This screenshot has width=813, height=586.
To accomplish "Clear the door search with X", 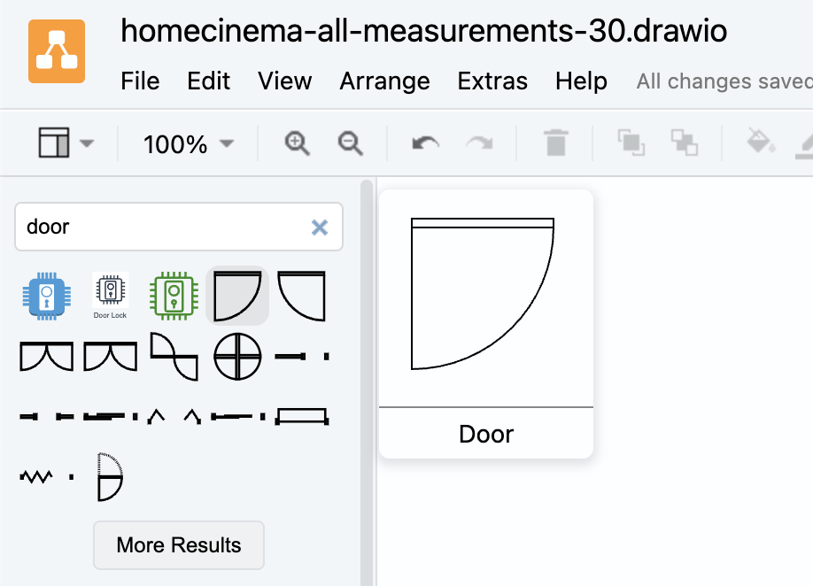I will (320, 227).
